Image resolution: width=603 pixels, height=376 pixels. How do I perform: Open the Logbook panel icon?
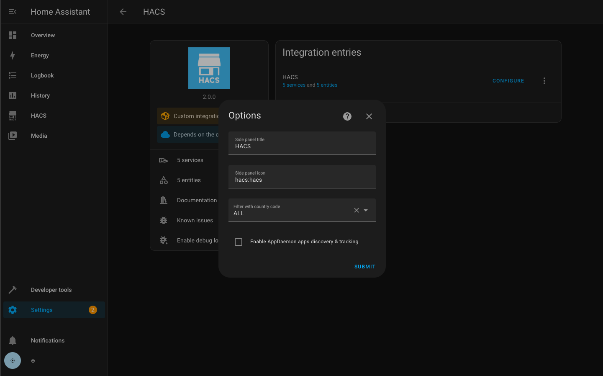click(x=13, y=75)
